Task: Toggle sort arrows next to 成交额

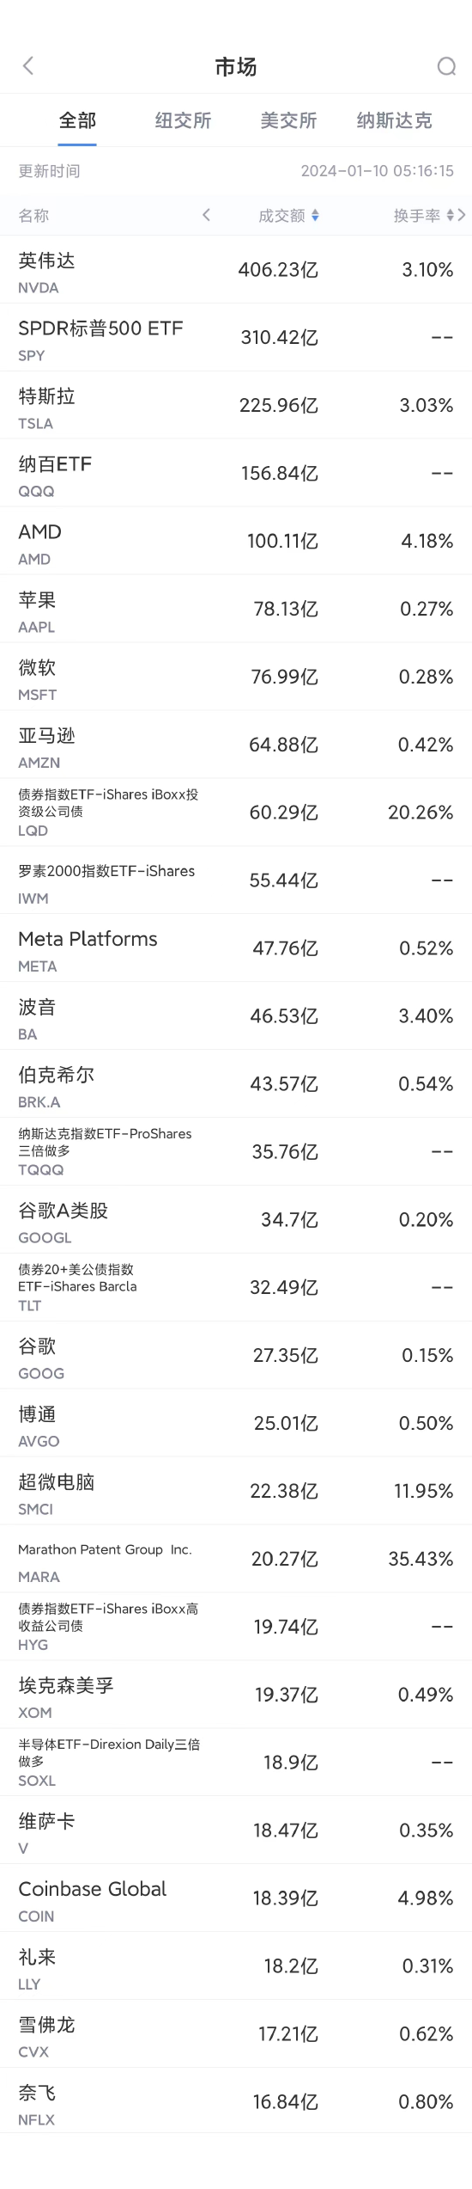Action: click(x=315, y=216)
